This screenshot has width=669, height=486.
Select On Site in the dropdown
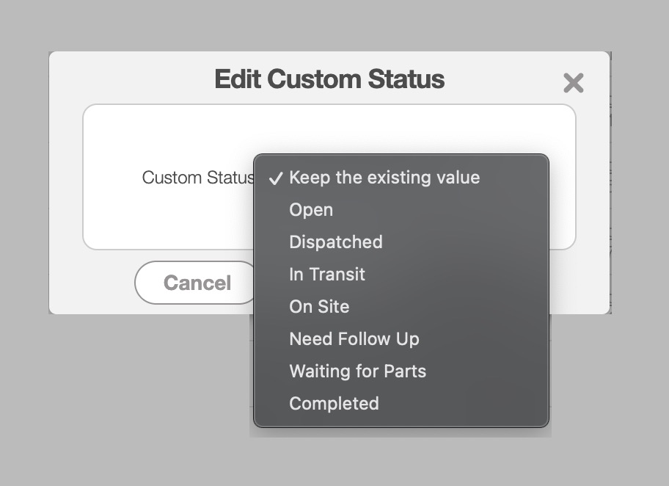[x=319, y=307]
